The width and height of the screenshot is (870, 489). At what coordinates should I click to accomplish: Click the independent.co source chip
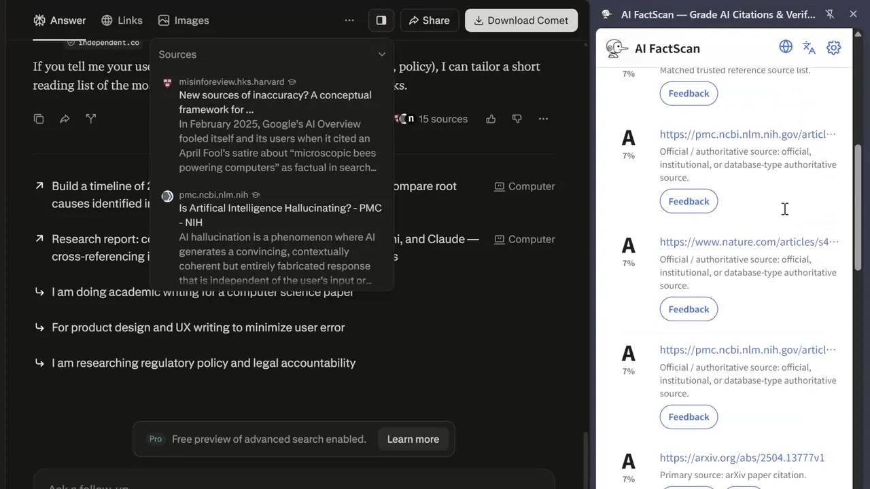point(103,43)
